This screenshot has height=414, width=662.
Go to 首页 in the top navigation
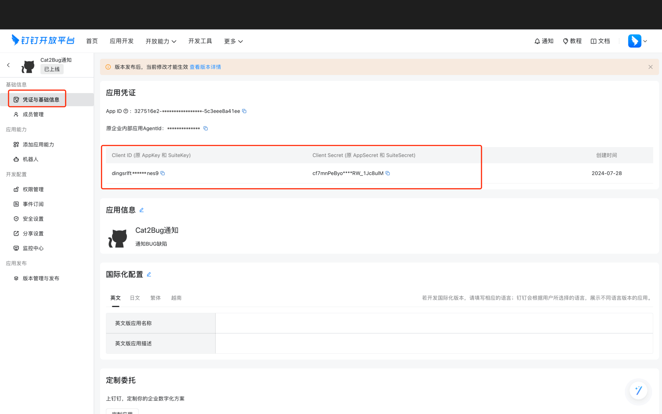coord(92,41)
